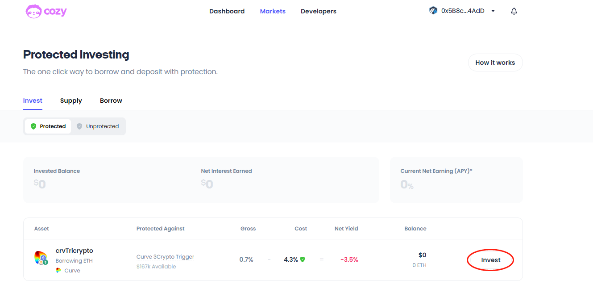The width and height of the screenshot is (593, 297).
Task: Click the gray shield in Unprotected toggle
Action: click(x=79, y=126)
